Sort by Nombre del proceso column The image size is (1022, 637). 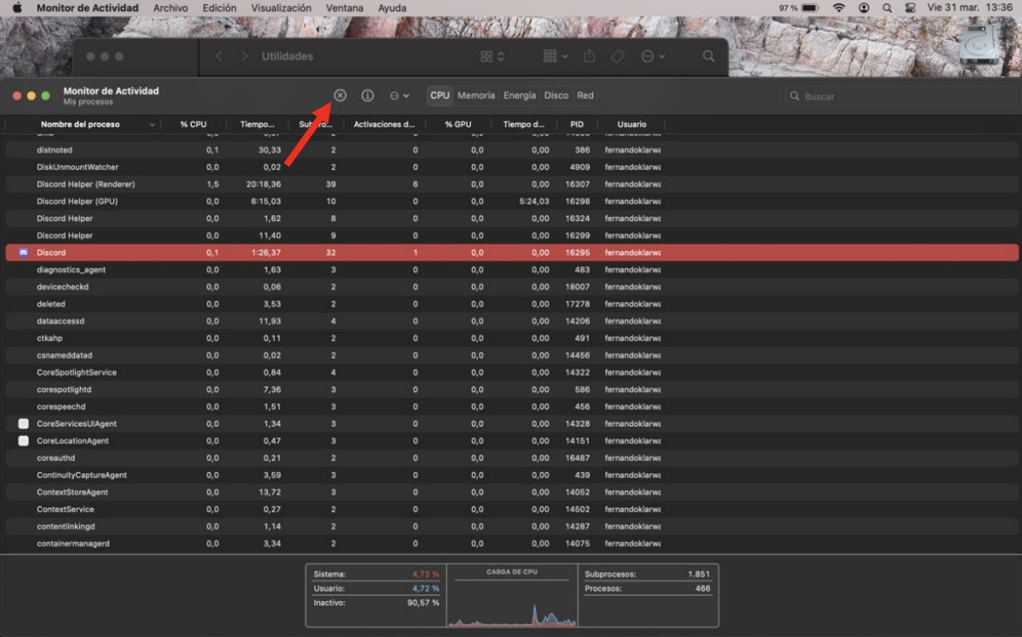(x=80, y=124)
